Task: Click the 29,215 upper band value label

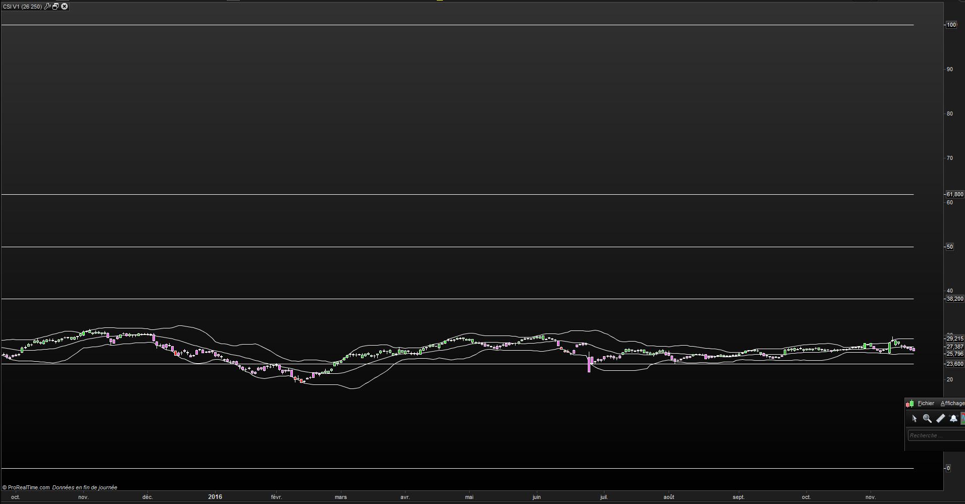Action: coord(954,339)
